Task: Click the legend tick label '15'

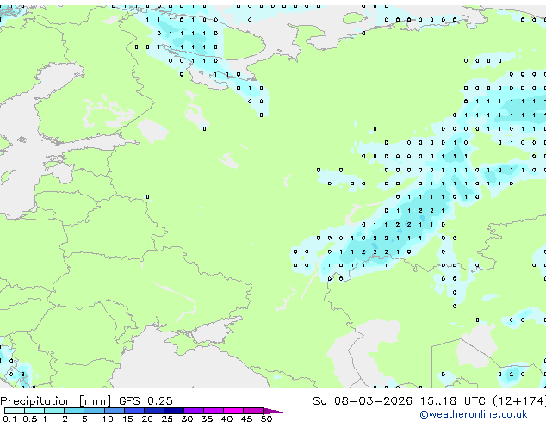Action: coord(127,419)
